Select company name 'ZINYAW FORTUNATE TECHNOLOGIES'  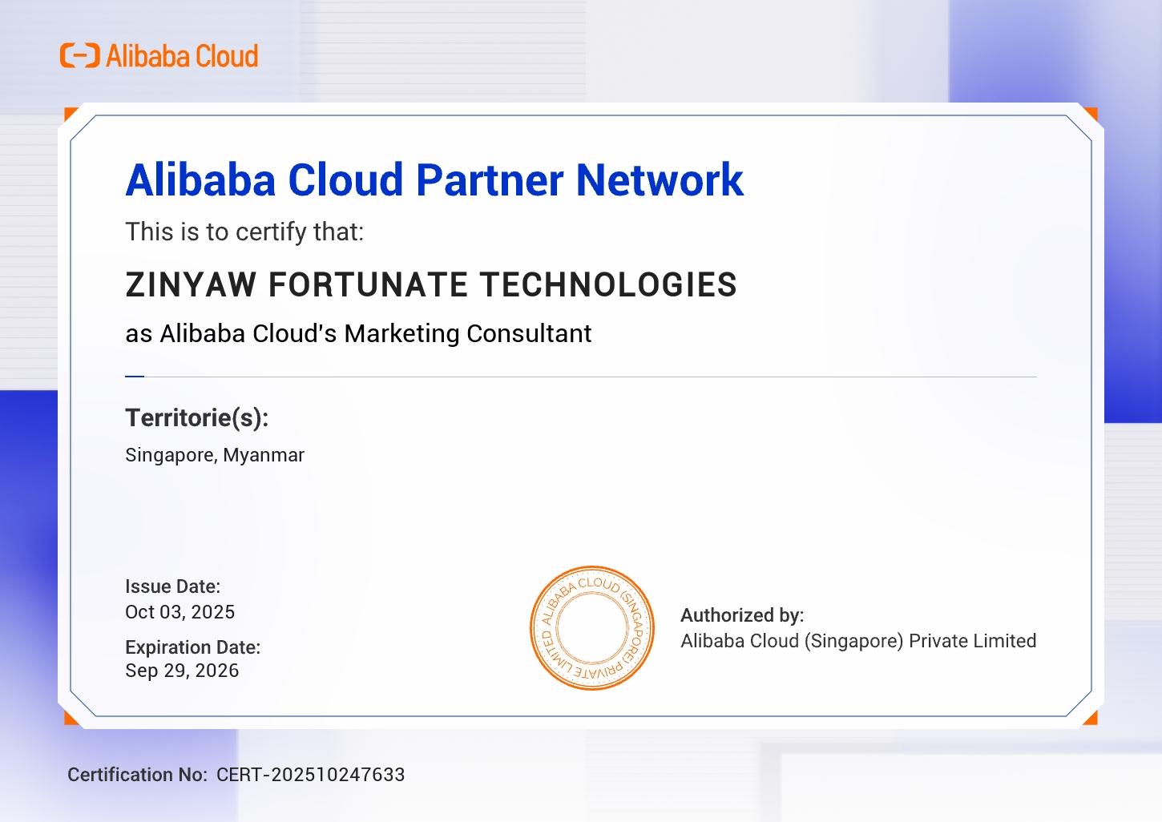(431, 285)
